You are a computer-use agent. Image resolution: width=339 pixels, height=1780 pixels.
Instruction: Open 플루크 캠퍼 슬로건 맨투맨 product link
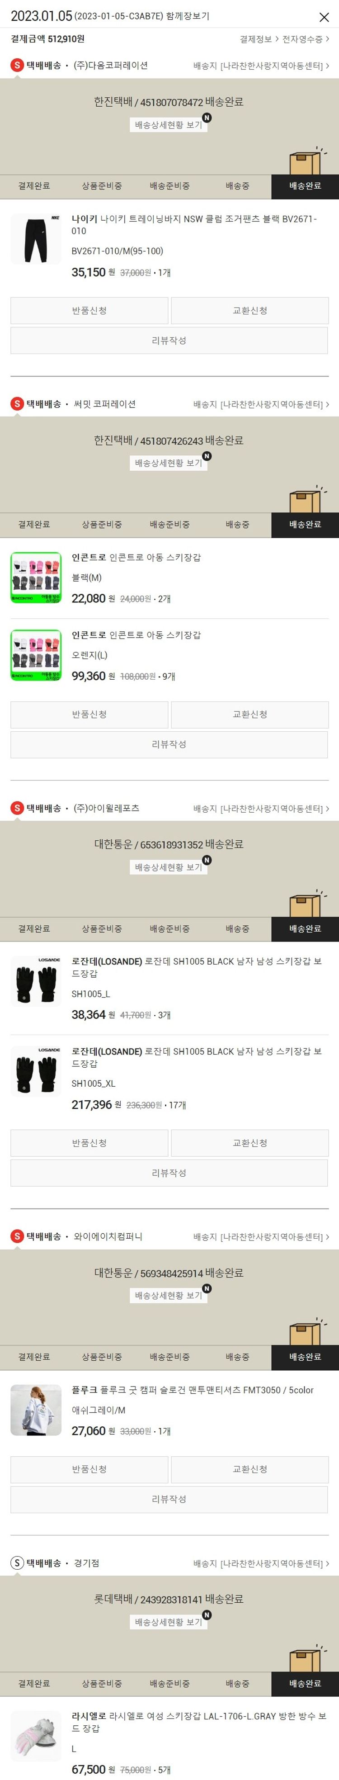[x=193, y=1390]
